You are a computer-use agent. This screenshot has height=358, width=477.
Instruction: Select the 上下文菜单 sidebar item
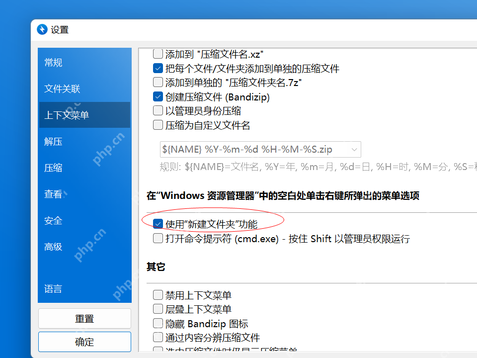pos(84,115)
